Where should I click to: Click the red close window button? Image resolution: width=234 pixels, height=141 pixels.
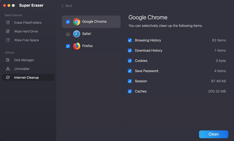tap(5, 6)
